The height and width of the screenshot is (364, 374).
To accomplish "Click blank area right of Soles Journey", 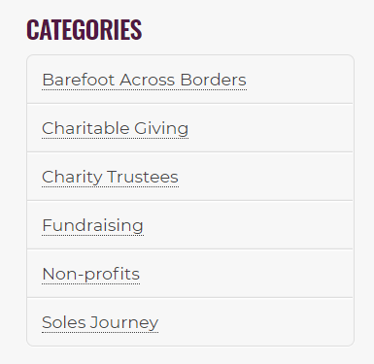I will pos(255,322).
